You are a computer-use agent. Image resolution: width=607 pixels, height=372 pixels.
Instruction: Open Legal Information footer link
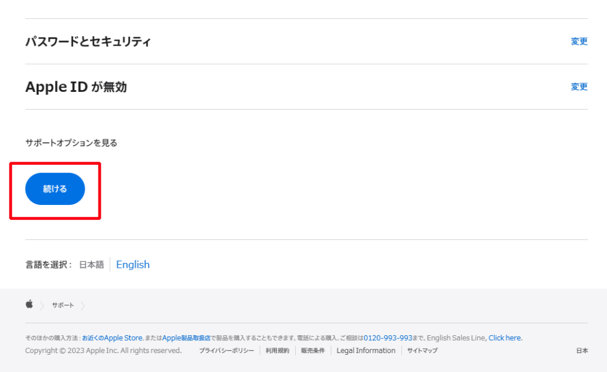[366, 351]
